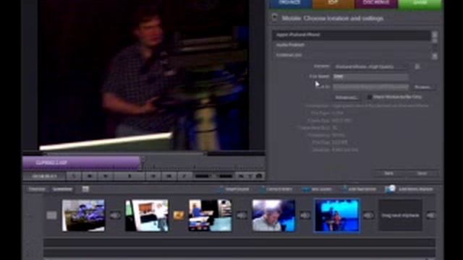Click the Mobile panel icon beside the heading
The height and width of the screenshot is (260, 463).
click(275, 17)
